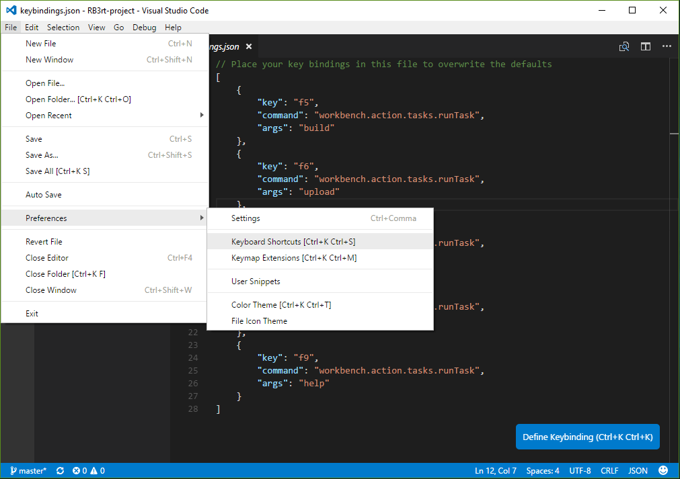This screenshot has width=680, height=479.
Task: Click the "upload" args value
Action: point(319,192)
